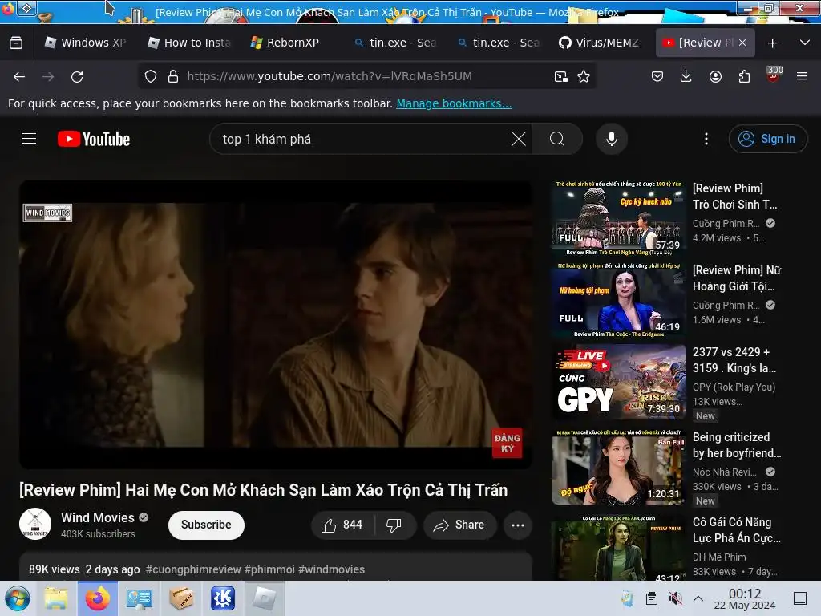Click the site security padlock icon
Viewport: 821px width, 616px height.
click(173, 76)
